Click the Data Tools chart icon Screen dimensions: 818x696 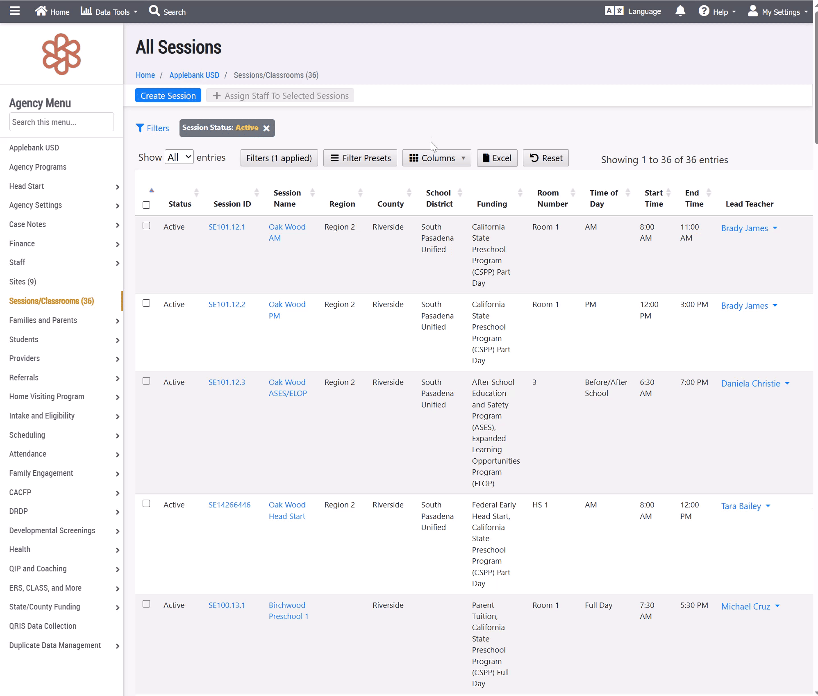pyautogui.click(x=86, y=11)
